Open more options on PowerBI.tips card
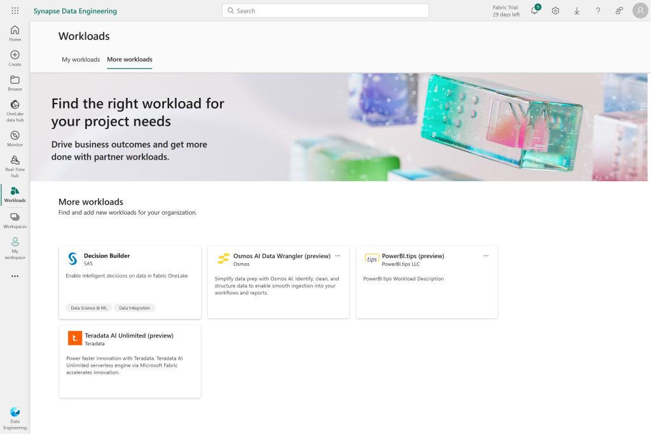 click(x=486, y=255)
